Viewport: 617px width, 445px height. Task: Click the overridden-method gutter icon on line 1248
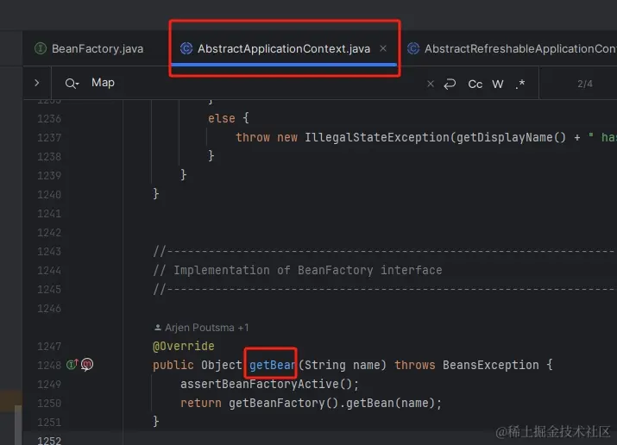(87, 365)
